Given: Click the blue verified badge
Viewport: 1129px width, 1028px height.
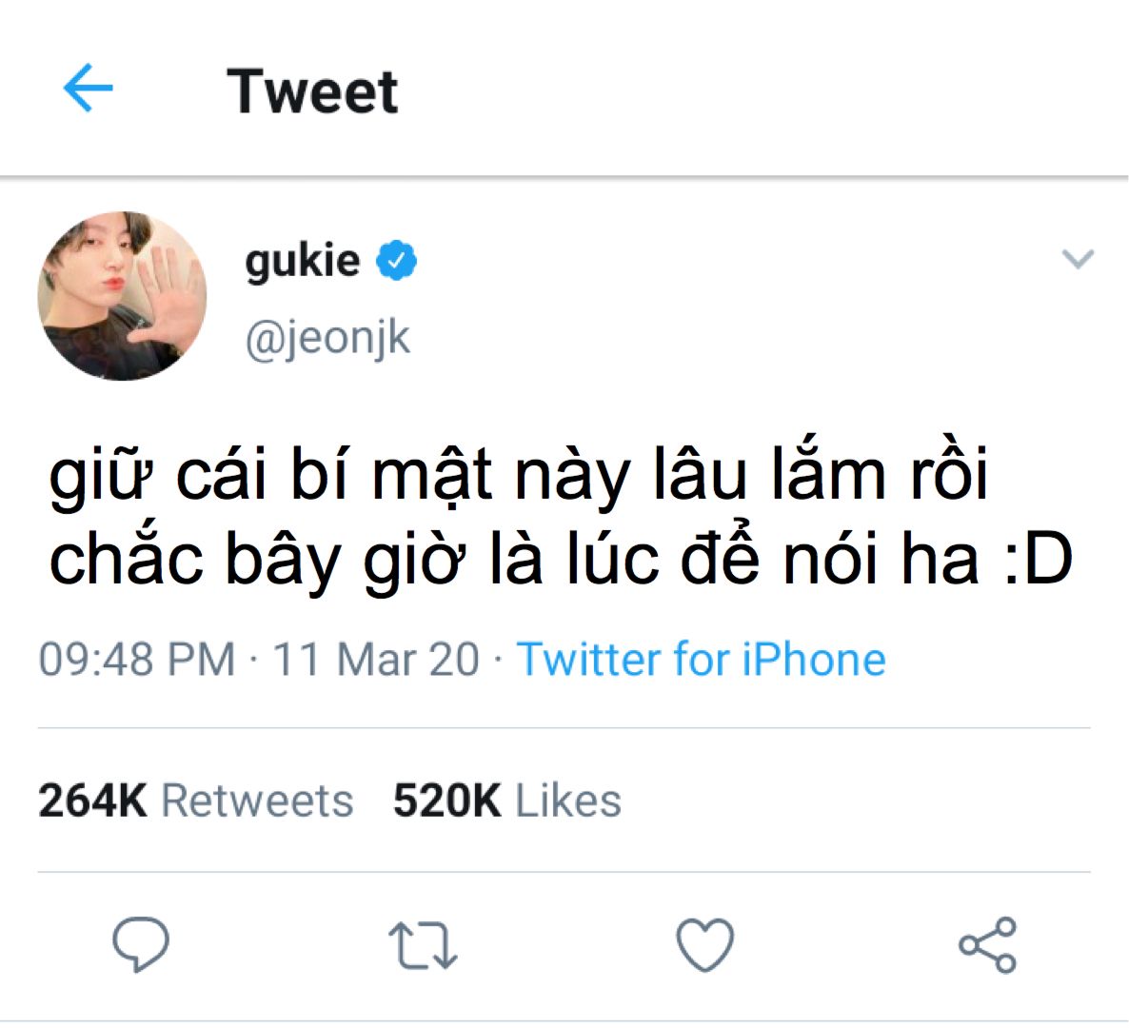Looking at the screenshot, I should (397, 260).
